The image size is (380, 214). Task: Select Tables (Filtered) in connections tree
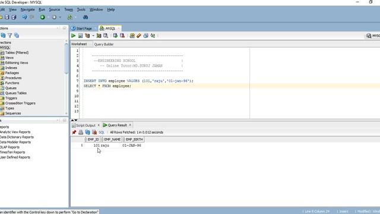click(x=17, y=53)
